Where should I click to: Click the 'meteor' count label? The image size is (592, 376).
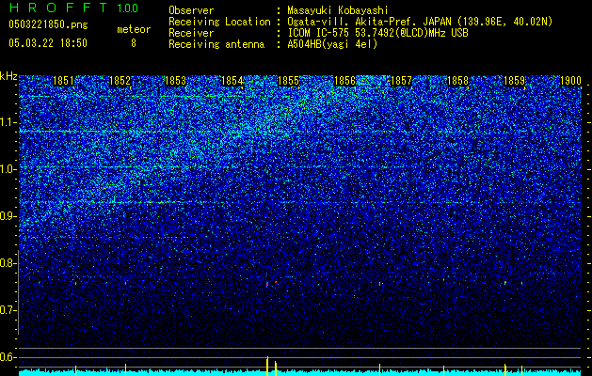(134, 29)
